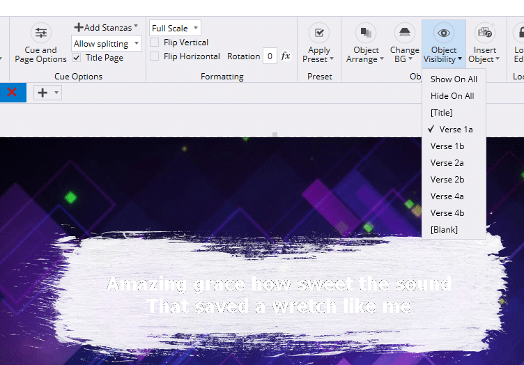524x365 pixels.
Task: Open the rotation fx formula button
Action: click(286, 56)
